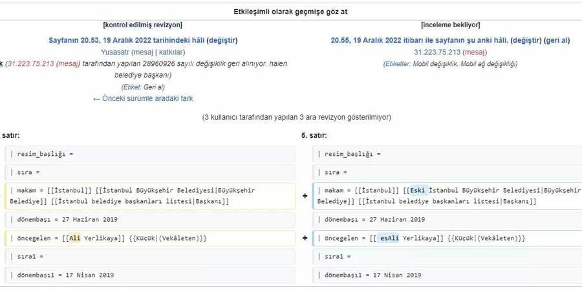Go to 'Önceki sürümle aradaki fark'
The height and width of the screenshot is (291, 582).
[x=143, y=98]
